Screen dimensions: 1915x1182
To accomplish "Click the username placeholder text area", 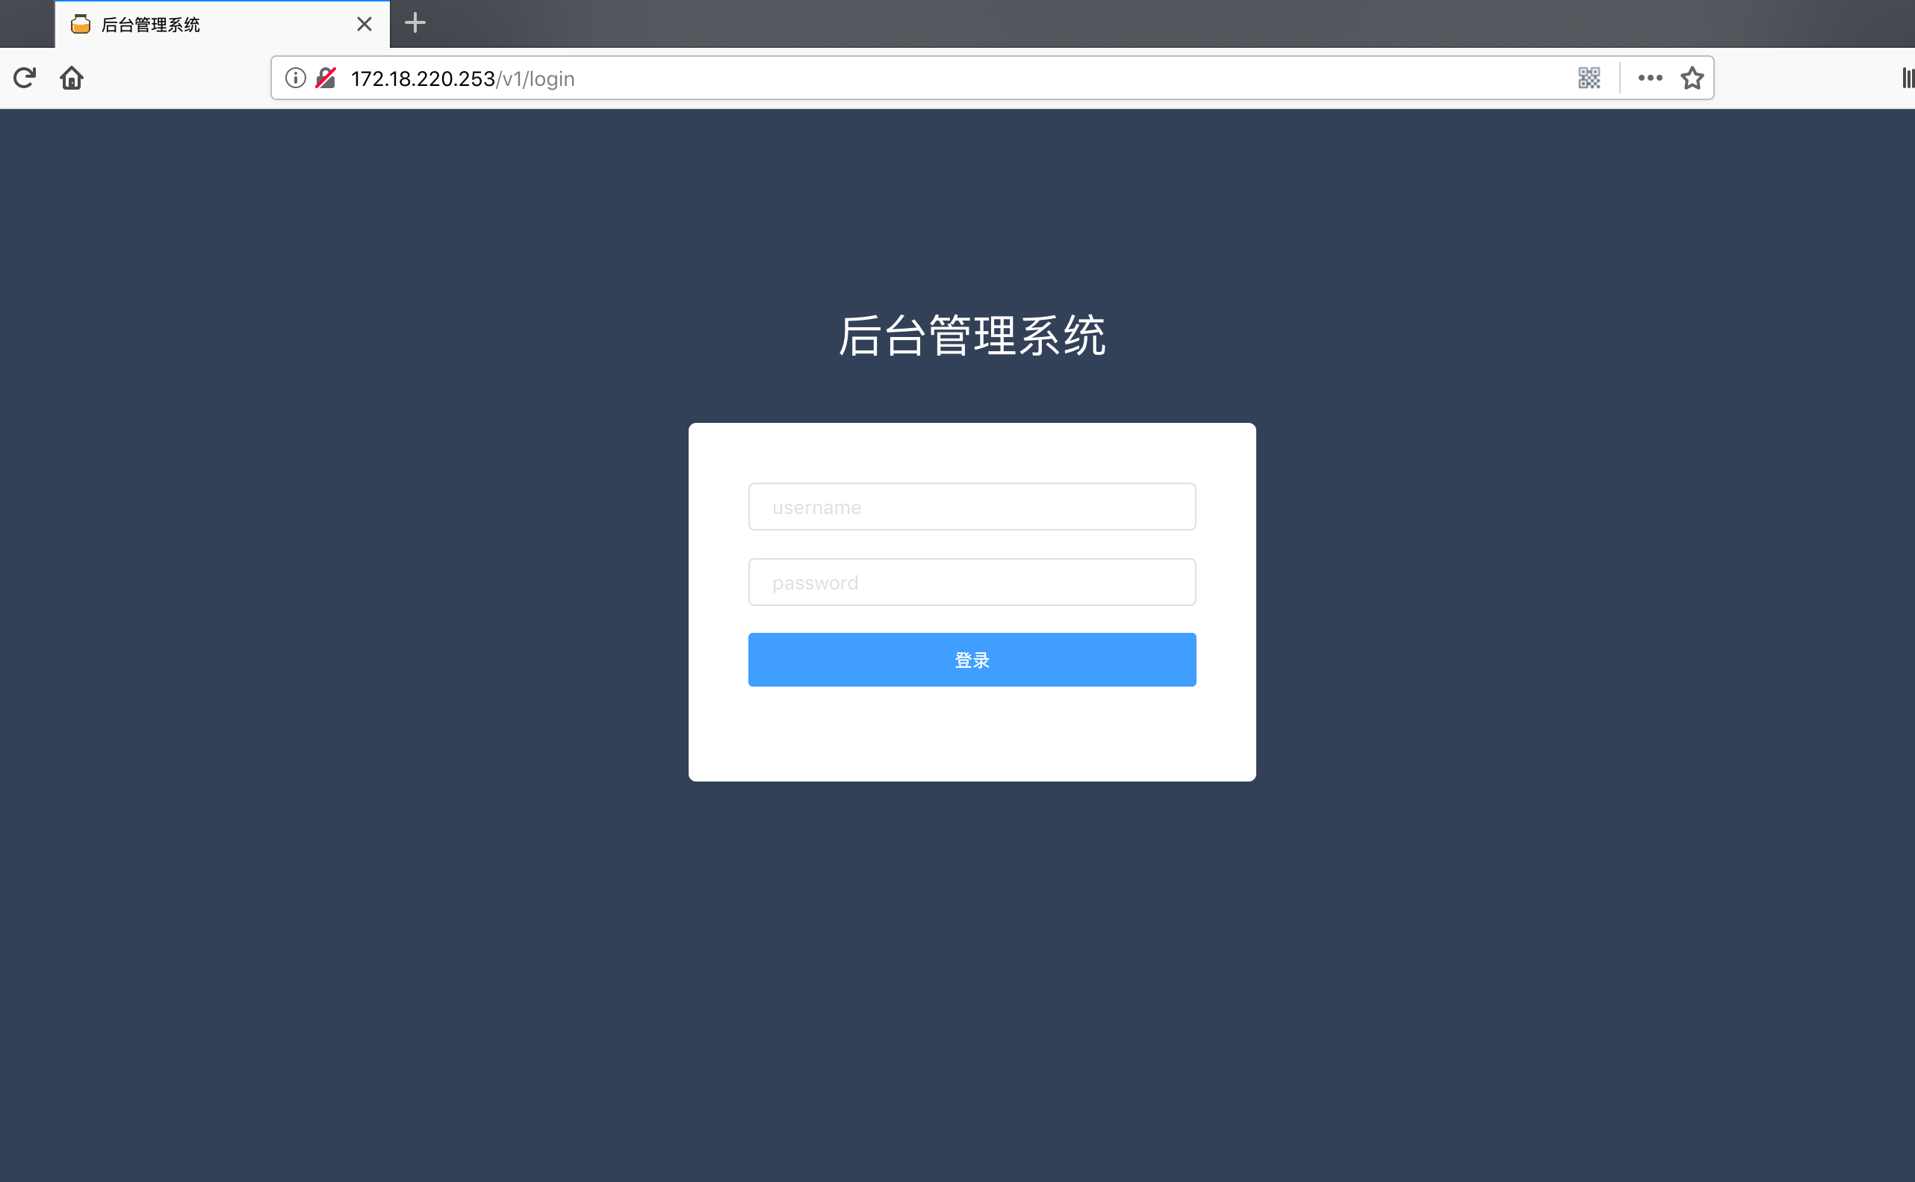I will (x=971, y=506).
